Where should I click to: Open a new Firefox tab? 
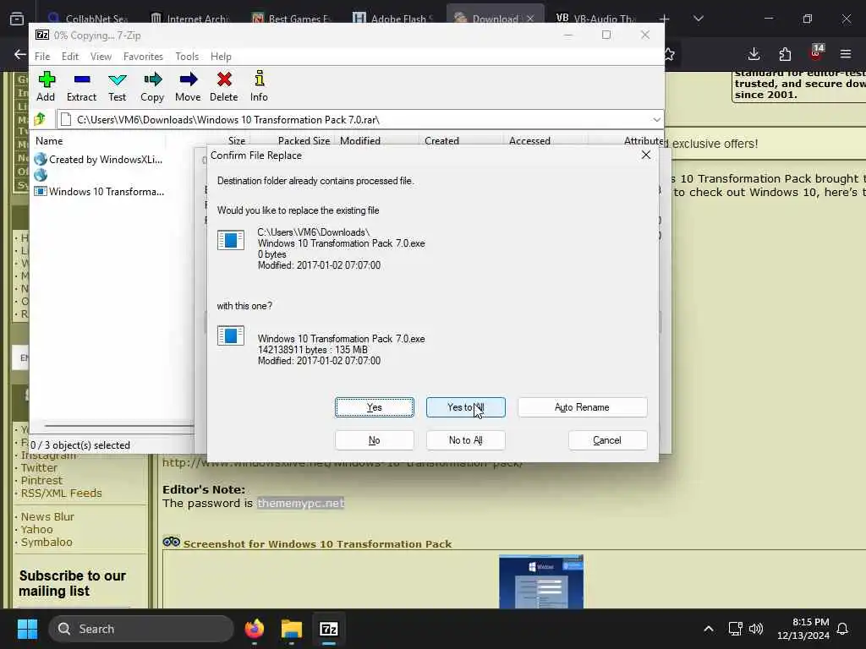(x=665, y=19)
